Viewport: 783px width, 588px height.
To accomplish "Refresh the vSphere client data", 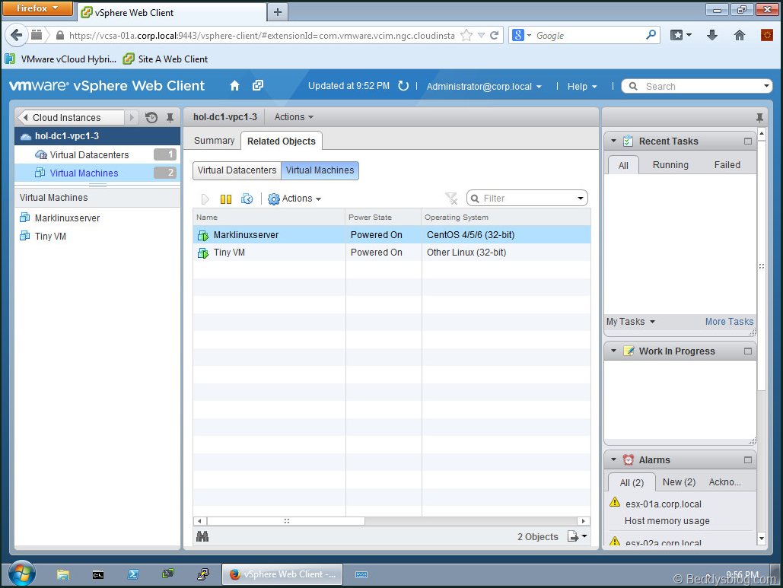I will point(403,86).
